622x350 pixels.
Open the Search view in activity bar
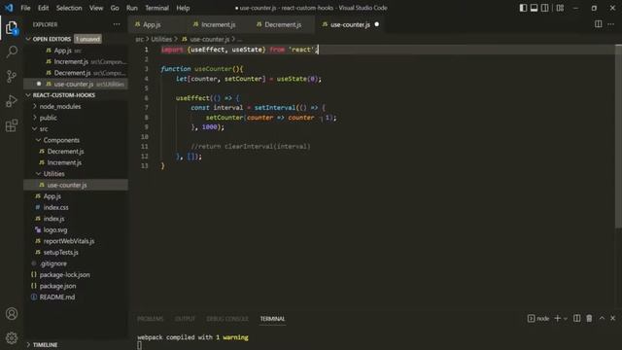pos(12,52)
